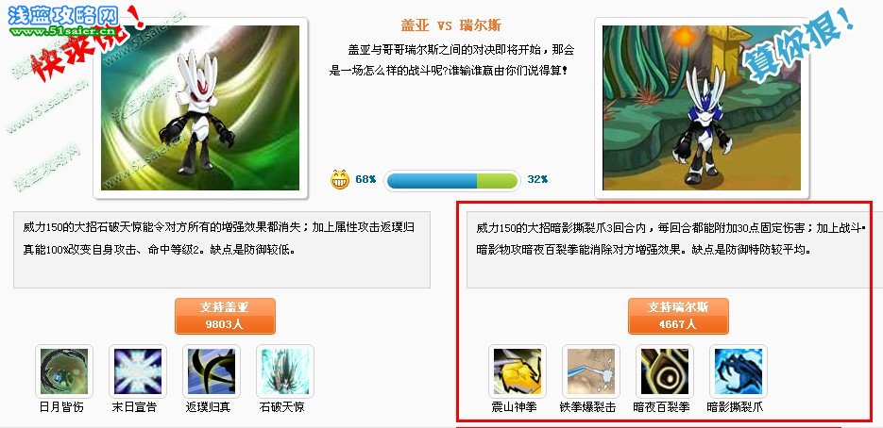The image size is (883, 428).
Task: Click the 日月皆伤 skill icon
Action: click(64, 371)
